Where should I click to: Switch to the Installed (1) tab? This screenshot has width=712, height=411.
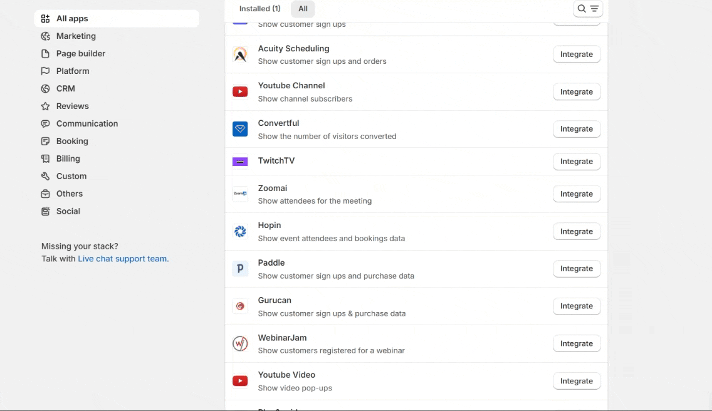pyautogui.click(x=259, y=9)
